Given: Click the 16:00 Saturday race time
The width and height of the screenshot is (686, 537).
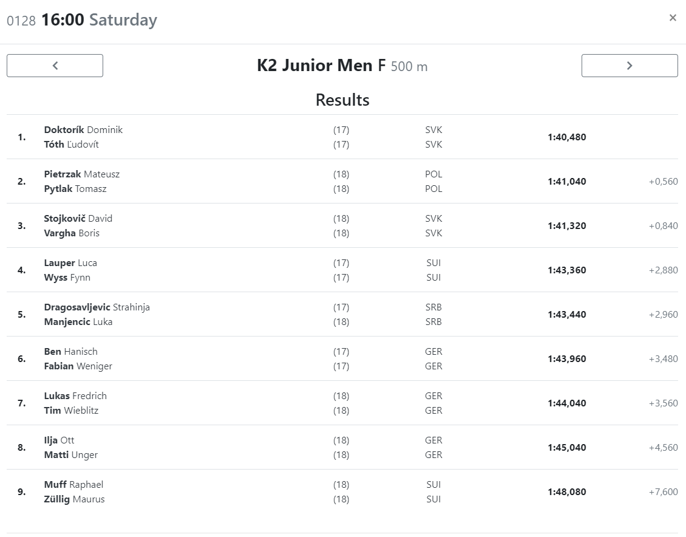Looking at the screenshot, I should (99, 19).
